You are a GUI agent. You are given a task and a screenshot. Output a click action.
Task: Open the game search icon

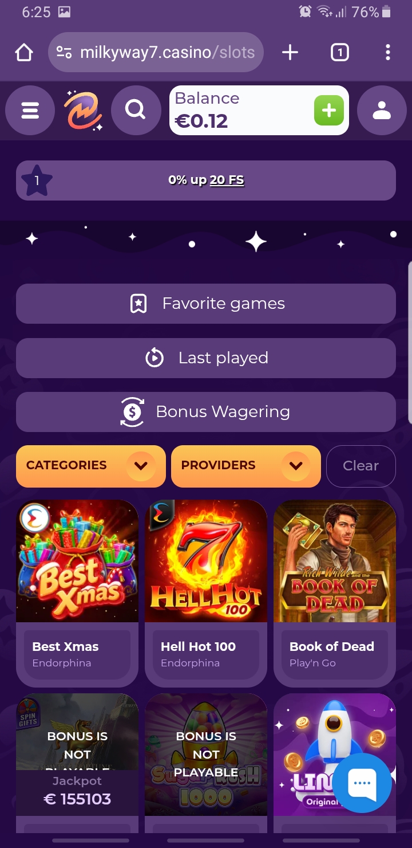(x=136, y=111)
